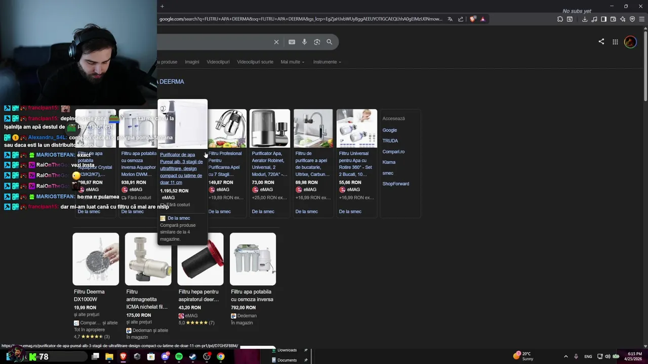
Task: Open a new browser tab with plus
Action: 162,6
